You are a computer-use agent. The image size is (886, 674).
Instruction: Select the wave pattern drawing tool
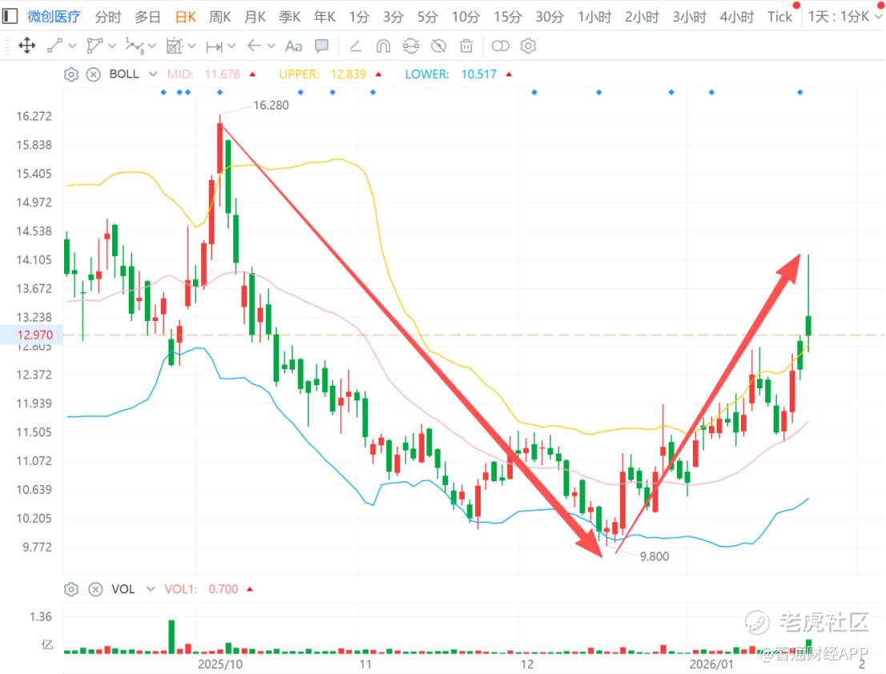[135, 46]
